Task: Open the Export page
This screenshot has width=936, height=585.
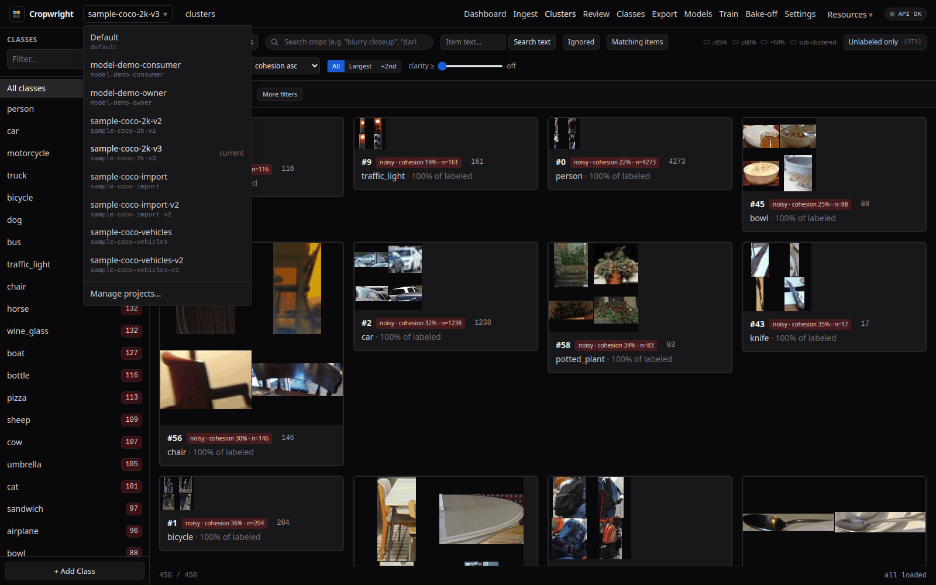Action: [x=665, y=14]
